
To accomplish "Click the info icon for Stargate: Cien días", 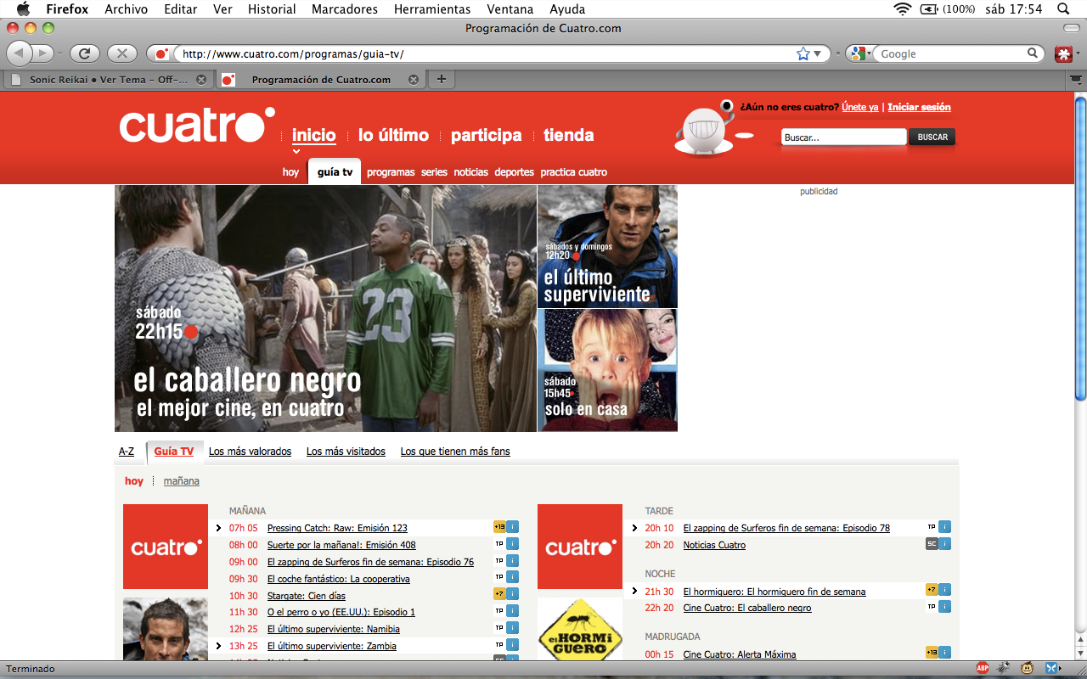I will pyautogui.click(x=513, y=594).
